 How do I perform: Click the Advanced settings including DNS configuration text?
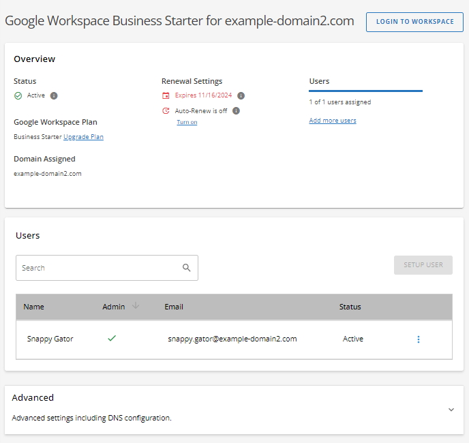(91, 418)
